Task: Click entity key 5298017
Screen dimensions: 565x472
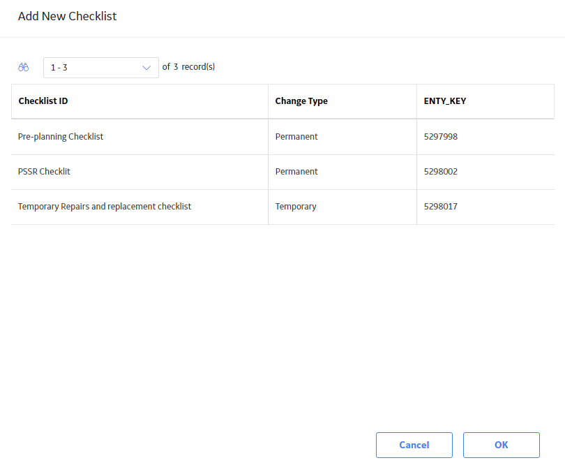Action: pyautogui.click(x=440, y=207)
